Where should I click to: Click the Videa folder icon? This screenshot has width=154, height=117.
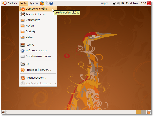click(22, 37)
